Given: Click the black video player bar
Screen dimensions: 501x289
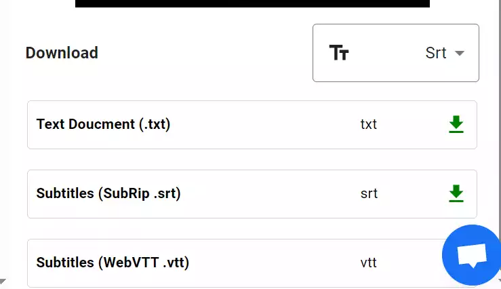Looking at the screenshot, I should coord(252,3).
